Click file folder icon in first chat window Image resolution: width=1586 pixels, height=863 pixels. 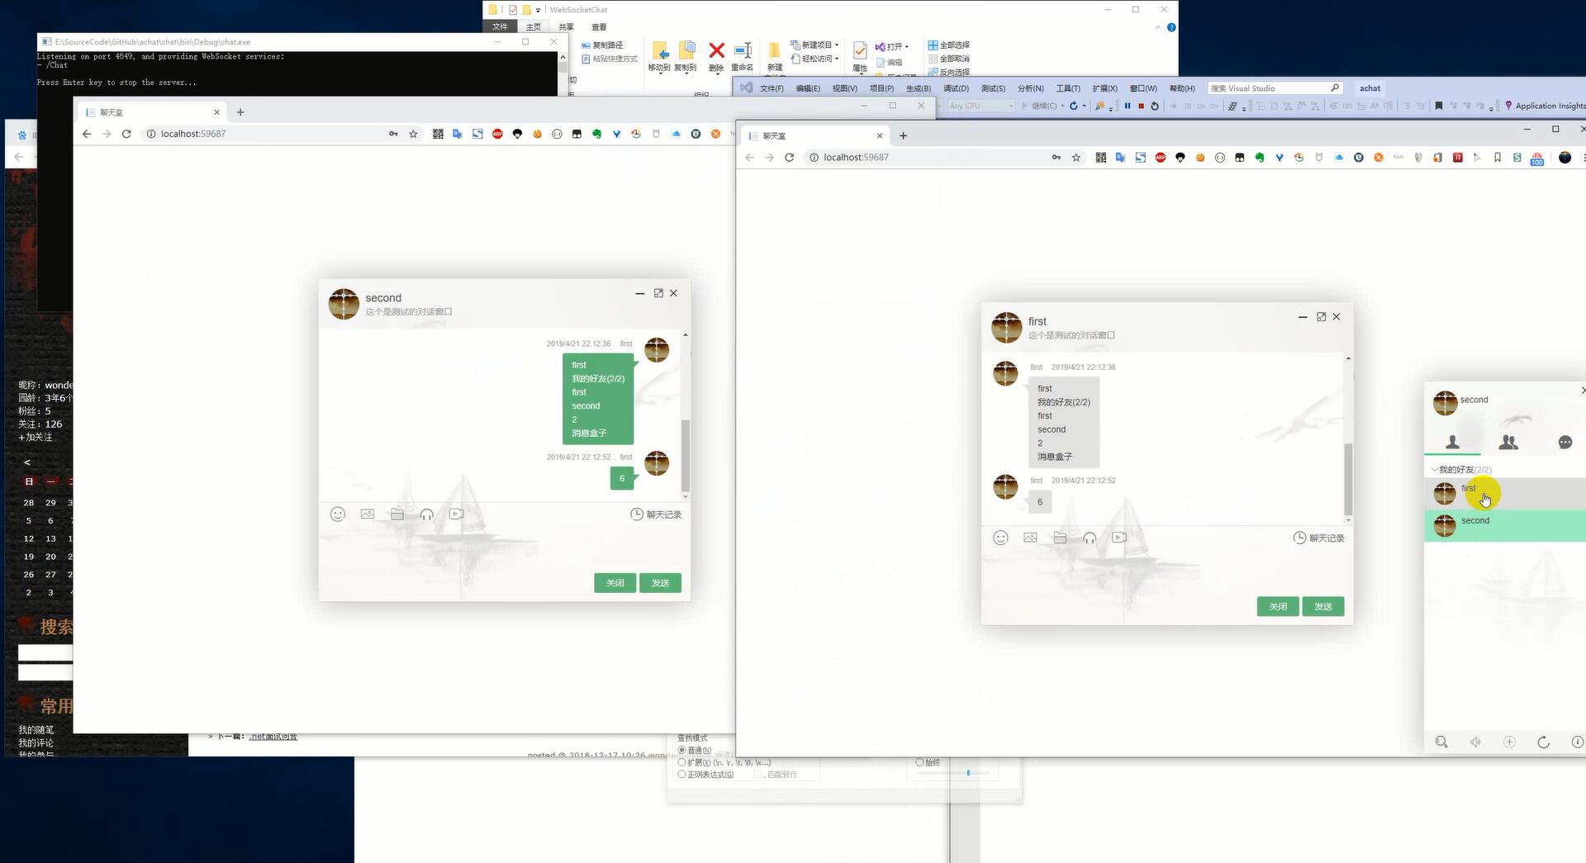[x=1060, y=538]
